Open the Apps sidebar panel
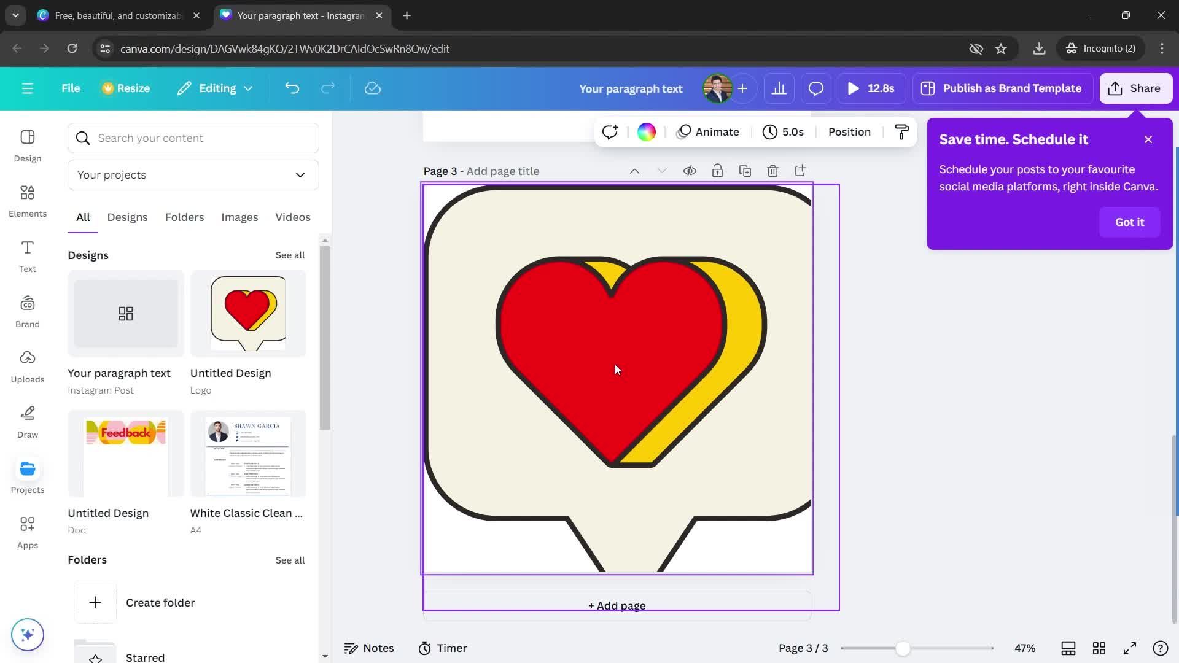The height and width of the screenshot is (663, 1179). (x=28, y=533)
